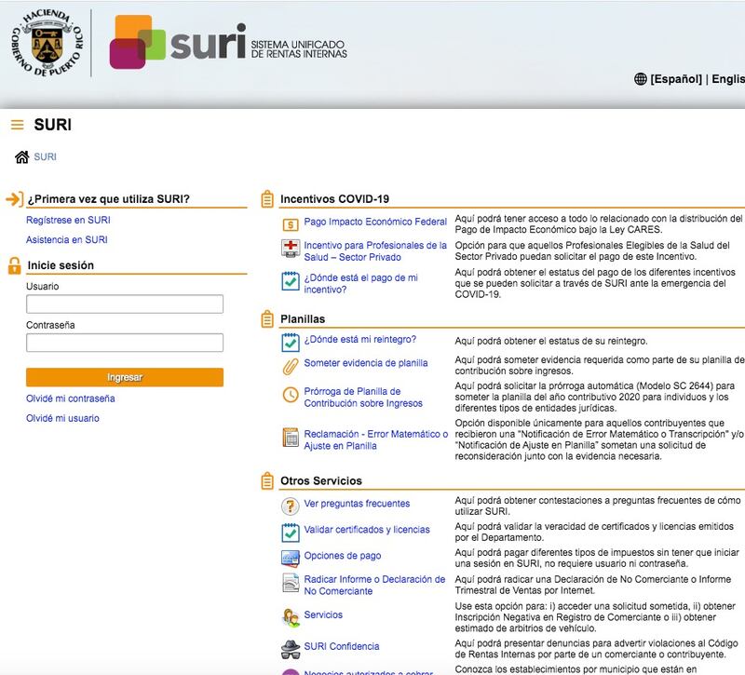Click the Planillas section heading

click(303, 318)
